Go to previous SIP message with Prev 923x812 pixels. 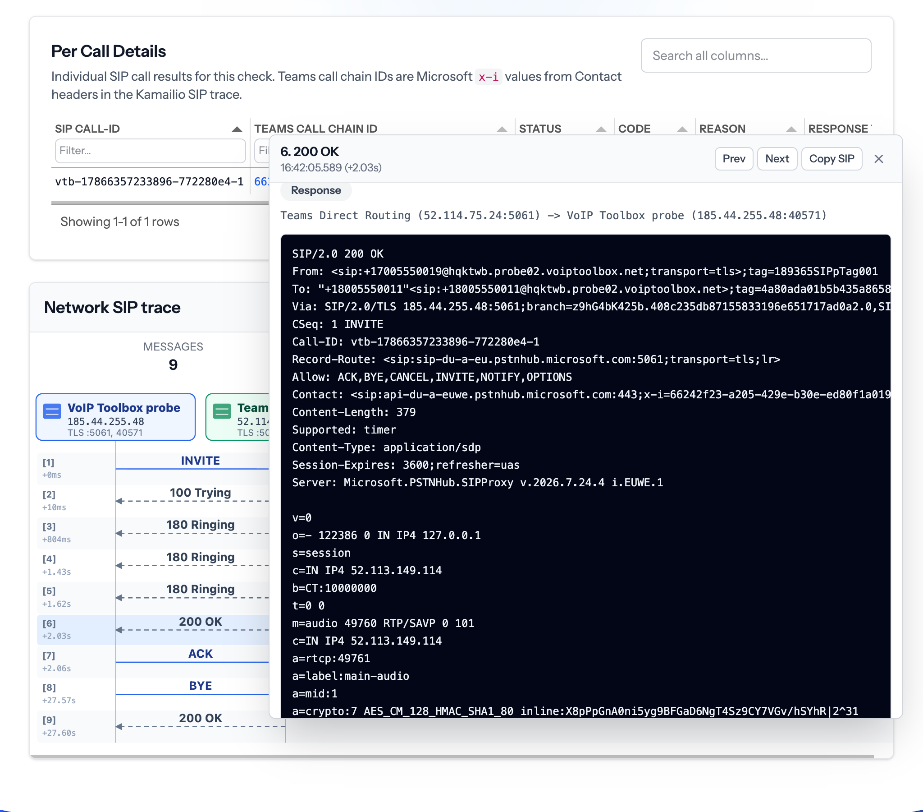tap(733, 159)
